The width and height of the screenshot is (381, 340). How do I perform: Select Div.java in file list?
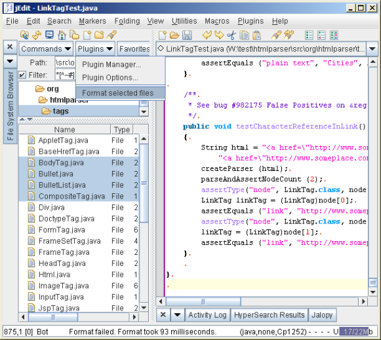tap(79, 208)
